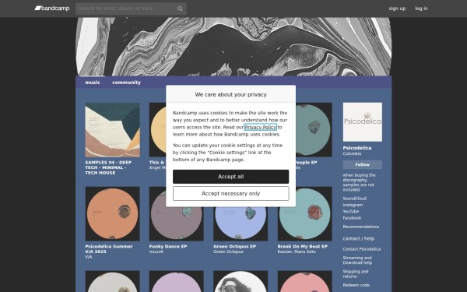Open the Facebook link
Viewport: 467px width, 292px height.
(352, 218)
